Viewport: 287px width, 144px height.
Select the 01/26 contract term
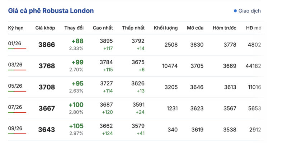tap(15, 43)
